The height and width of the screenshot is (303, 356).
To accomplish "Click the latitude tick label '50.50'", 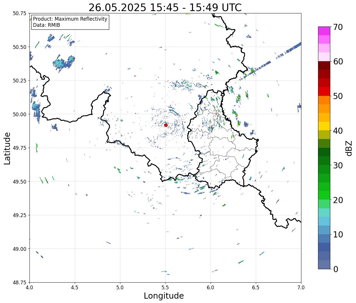I will click(x=19, y=47).
